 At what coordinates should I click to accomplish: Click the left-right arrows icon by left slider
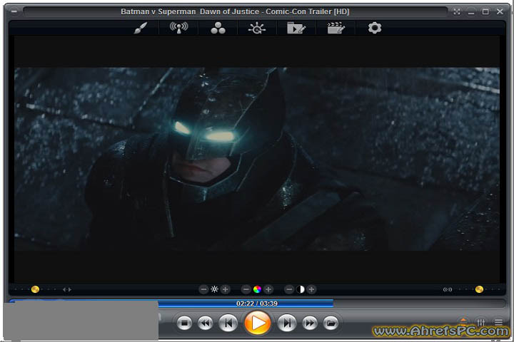[67, 290]
